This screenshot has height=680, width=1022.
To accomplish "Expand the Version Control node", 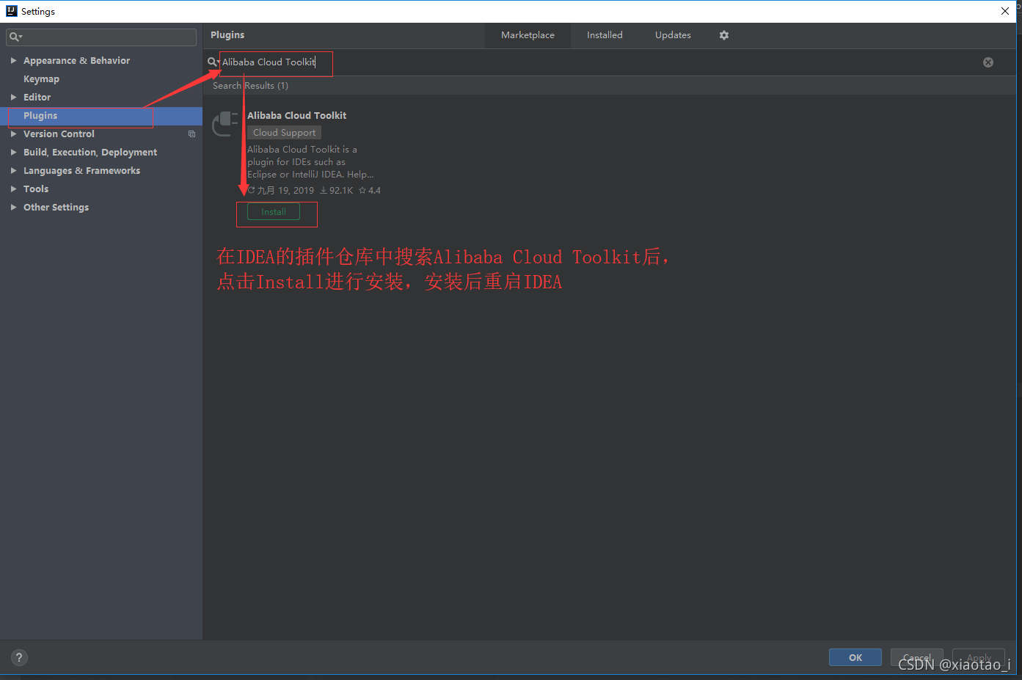I will [x=13, y=134].
